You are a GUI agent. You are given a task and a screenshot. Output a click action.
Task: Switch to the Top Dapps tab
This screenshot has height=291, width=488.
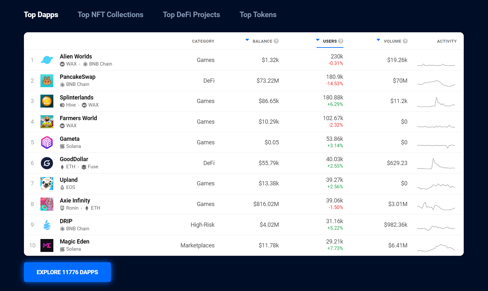(41, 15)
